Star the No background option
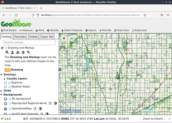Screen dimensions: 172x123 pos(10,99)
